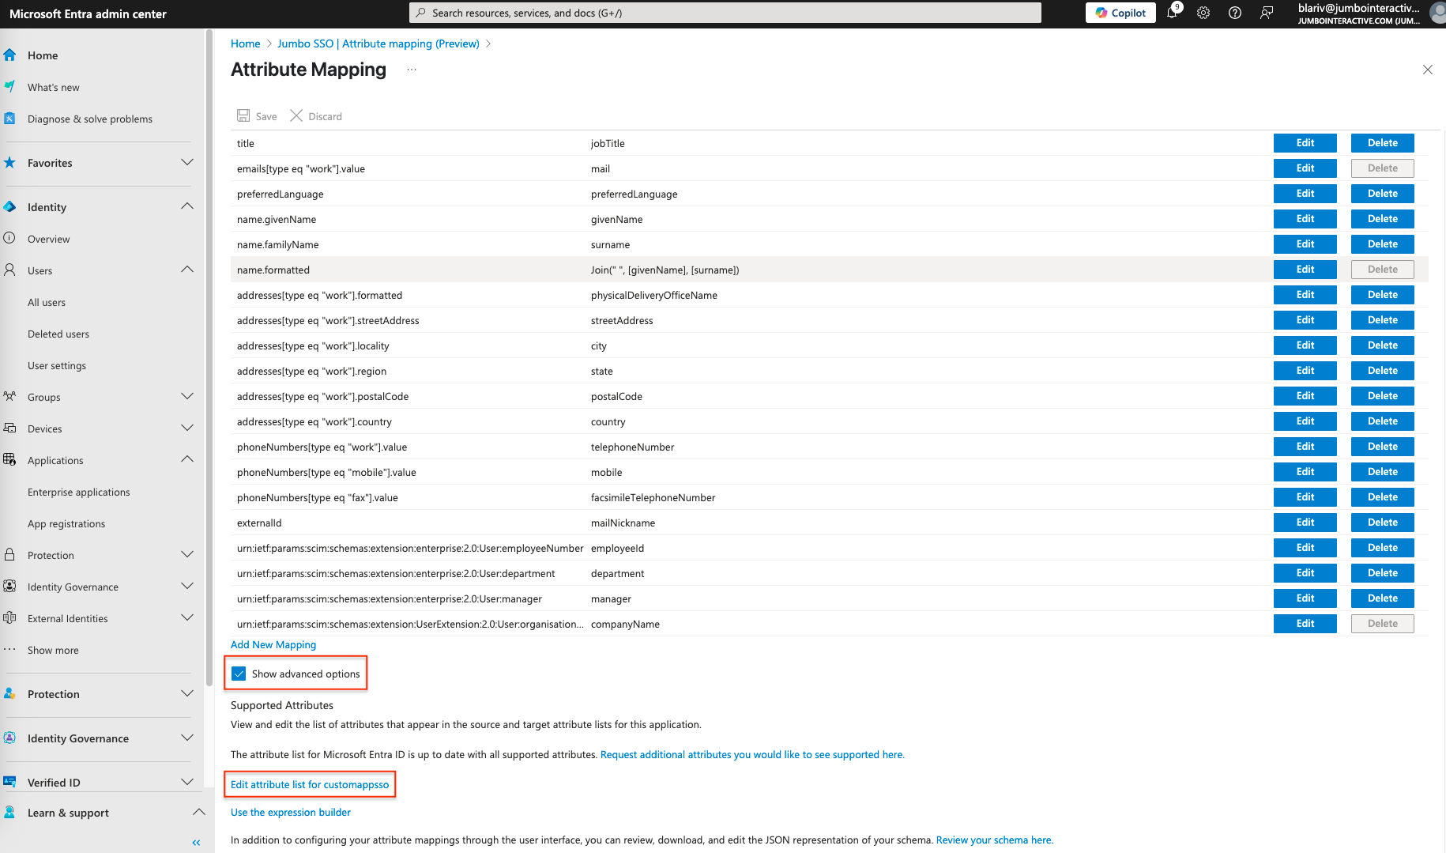Click Request additional attributes link
The height and width of the screenshot is (853, 1446).
click(752, 754)
